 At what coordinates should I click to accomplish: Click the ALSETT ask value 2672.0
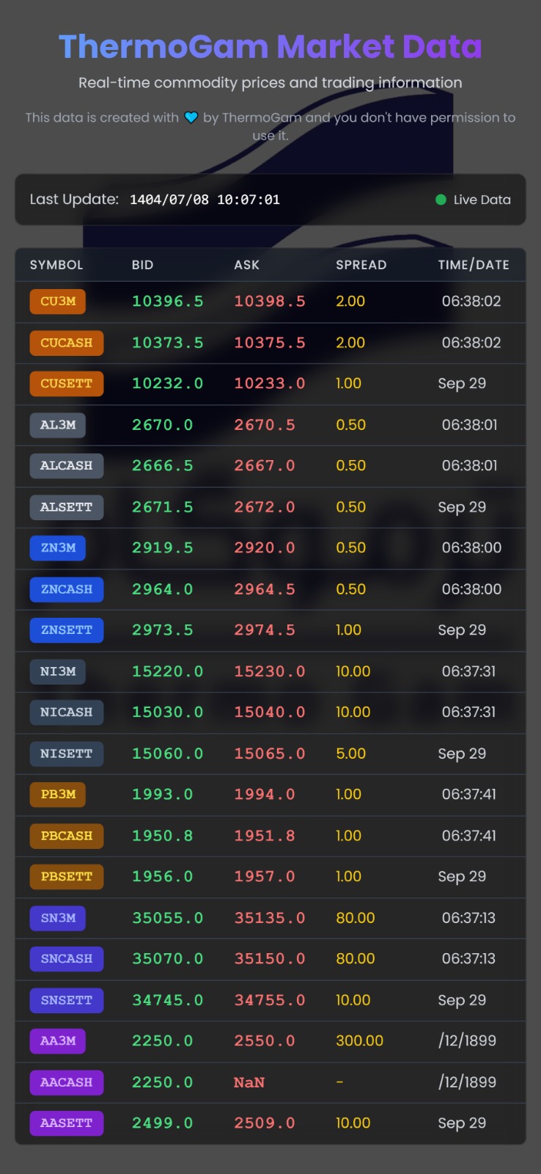[x=265, y=507]
